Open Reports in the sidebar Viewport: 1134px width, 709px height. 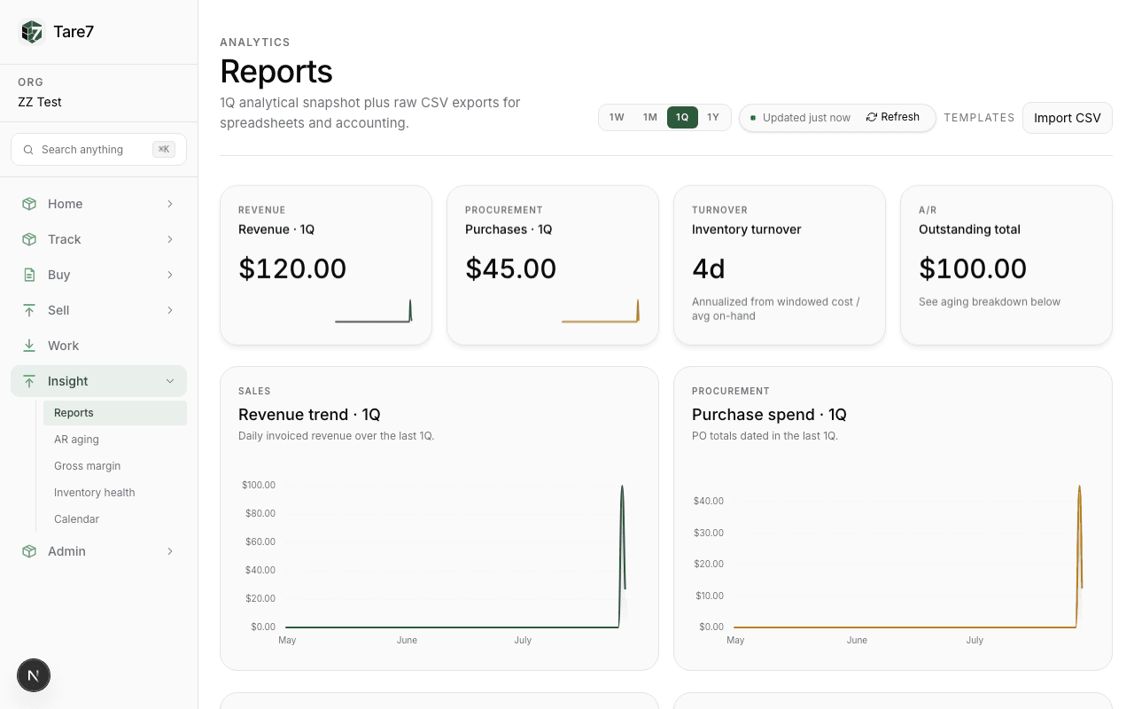coord(115,413)
